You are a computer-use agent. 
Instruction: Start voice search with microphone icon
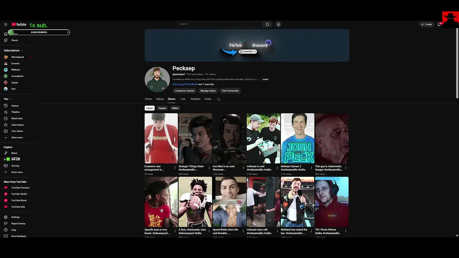click(x=278, y=24)
